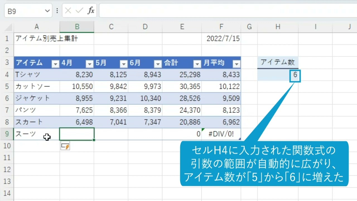
Task: Select row 1 header
Action: tap(7, 39)
